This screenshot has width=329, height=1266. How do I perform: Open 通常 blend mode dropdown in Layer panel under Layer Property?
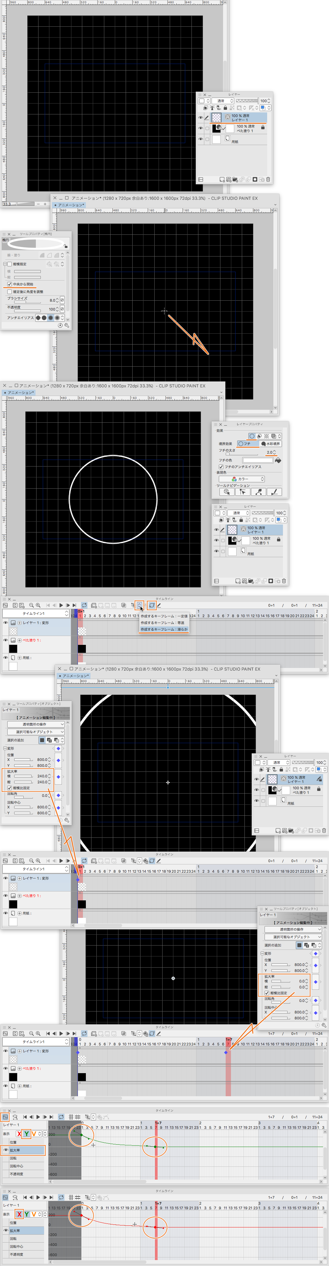tap(238, 513)
